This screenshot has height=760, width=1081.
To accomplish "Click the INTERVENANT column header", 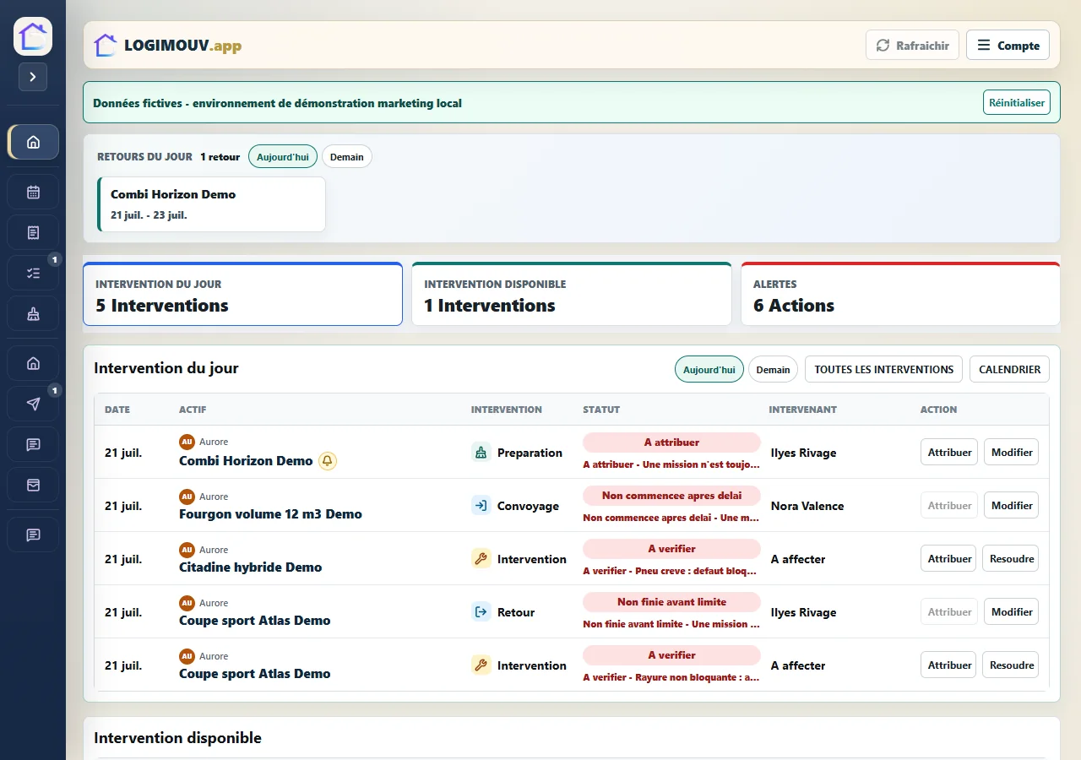I will pyautogui.click(x=802, y=410).
